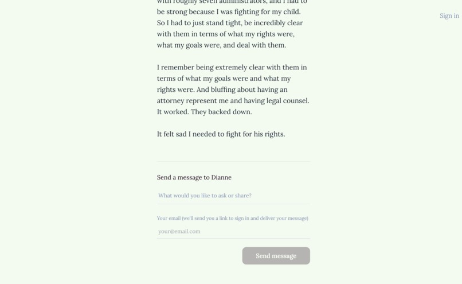Click the line 'terms of what my goals were and what my'
Screen dimensions: 462x284
(224, 79)
